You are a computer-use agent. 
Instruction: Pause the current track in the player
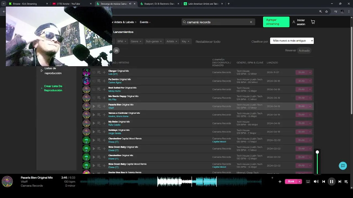[331, 182]
